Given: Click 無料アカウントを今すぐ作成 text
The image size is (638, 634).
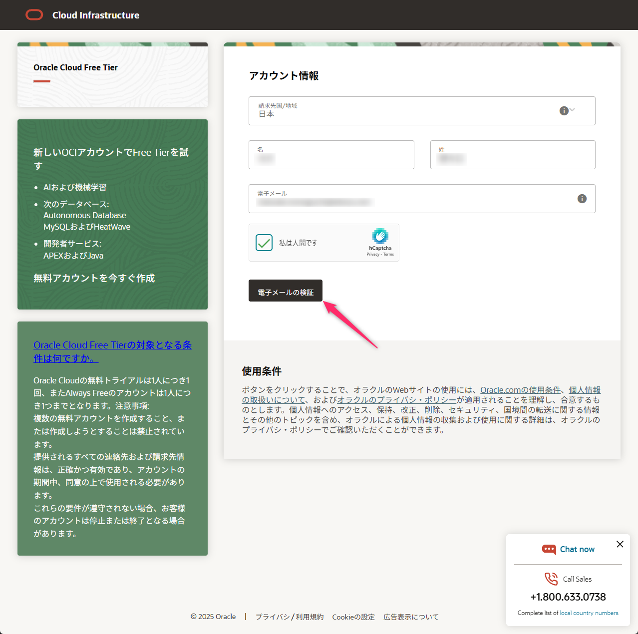Looking at the screenshot, I should pyautogui.click(x=94, y=278).
